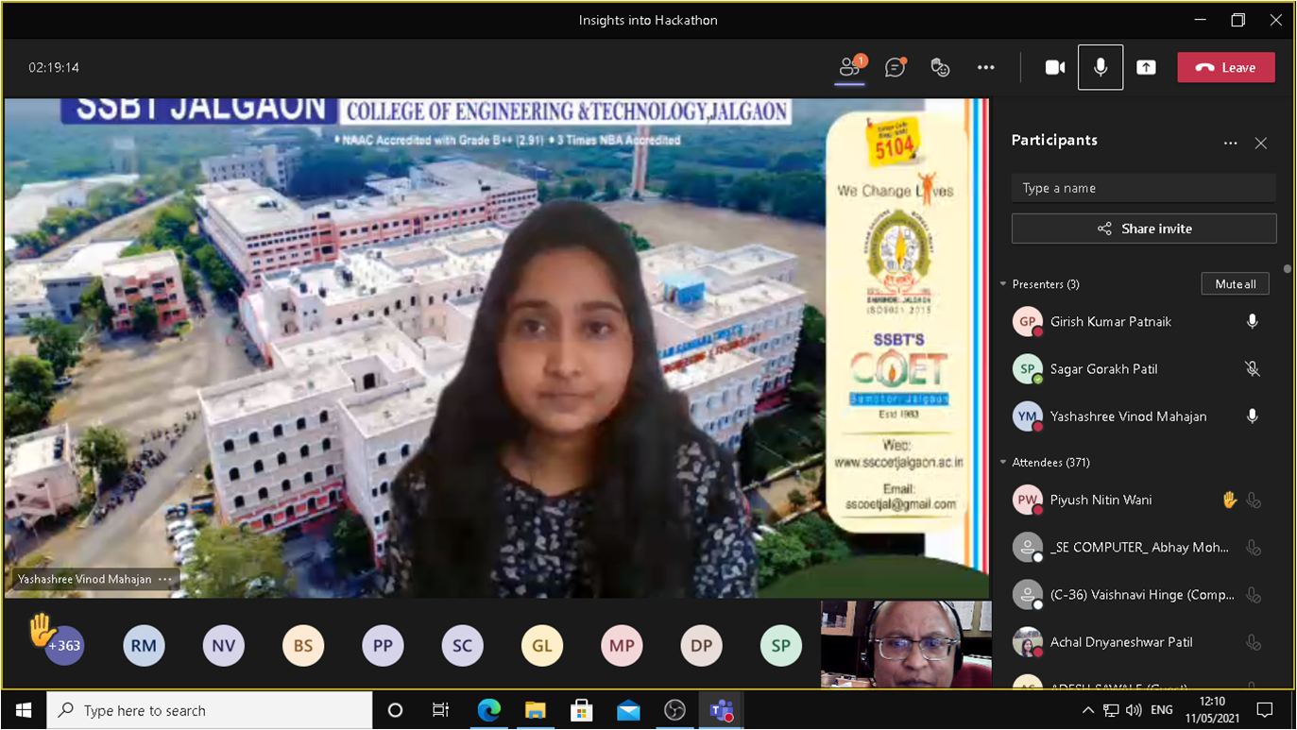Screen dimensions: 1297x730
Task: Toggle microphone icon for Achal Dnyaneshwar Patil
Action: pyautogui.click(x=1254, y=642)
